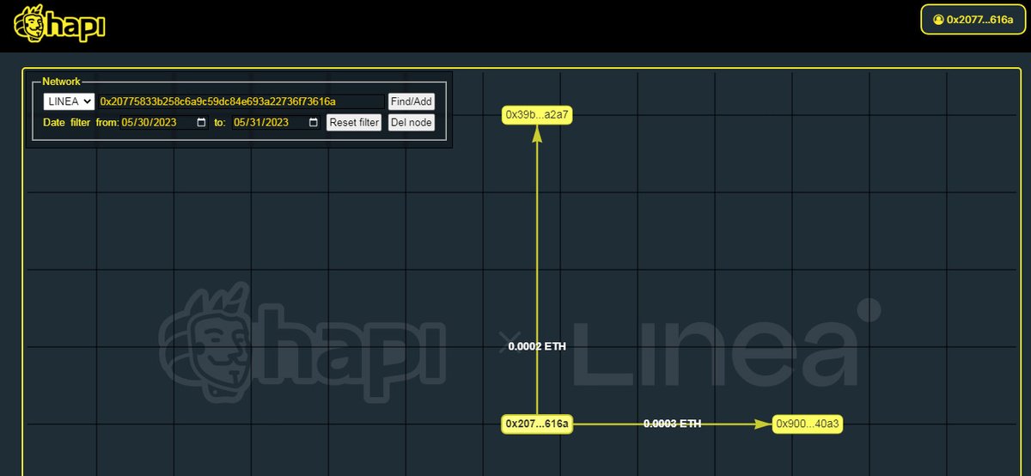This screenshot has height=476, width=1031.
Task: Click the wallet address input field
Action: (241, 101)
